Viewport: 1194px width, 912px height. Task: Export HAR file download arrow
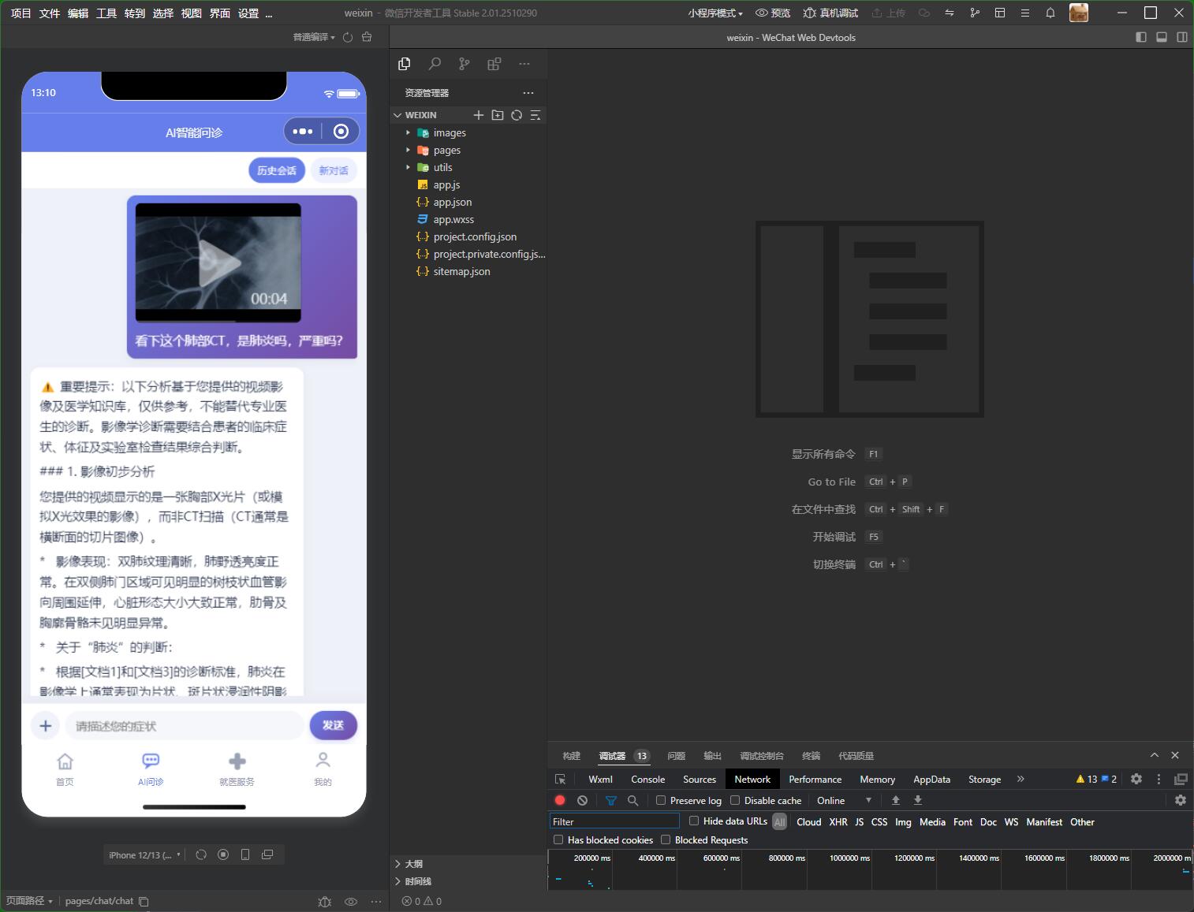tap(918, 800)
